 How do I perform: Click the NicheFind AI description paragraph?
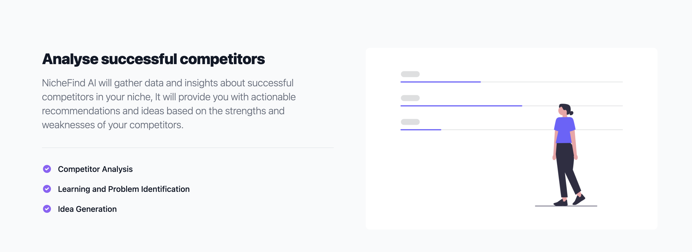pos(169,104)
